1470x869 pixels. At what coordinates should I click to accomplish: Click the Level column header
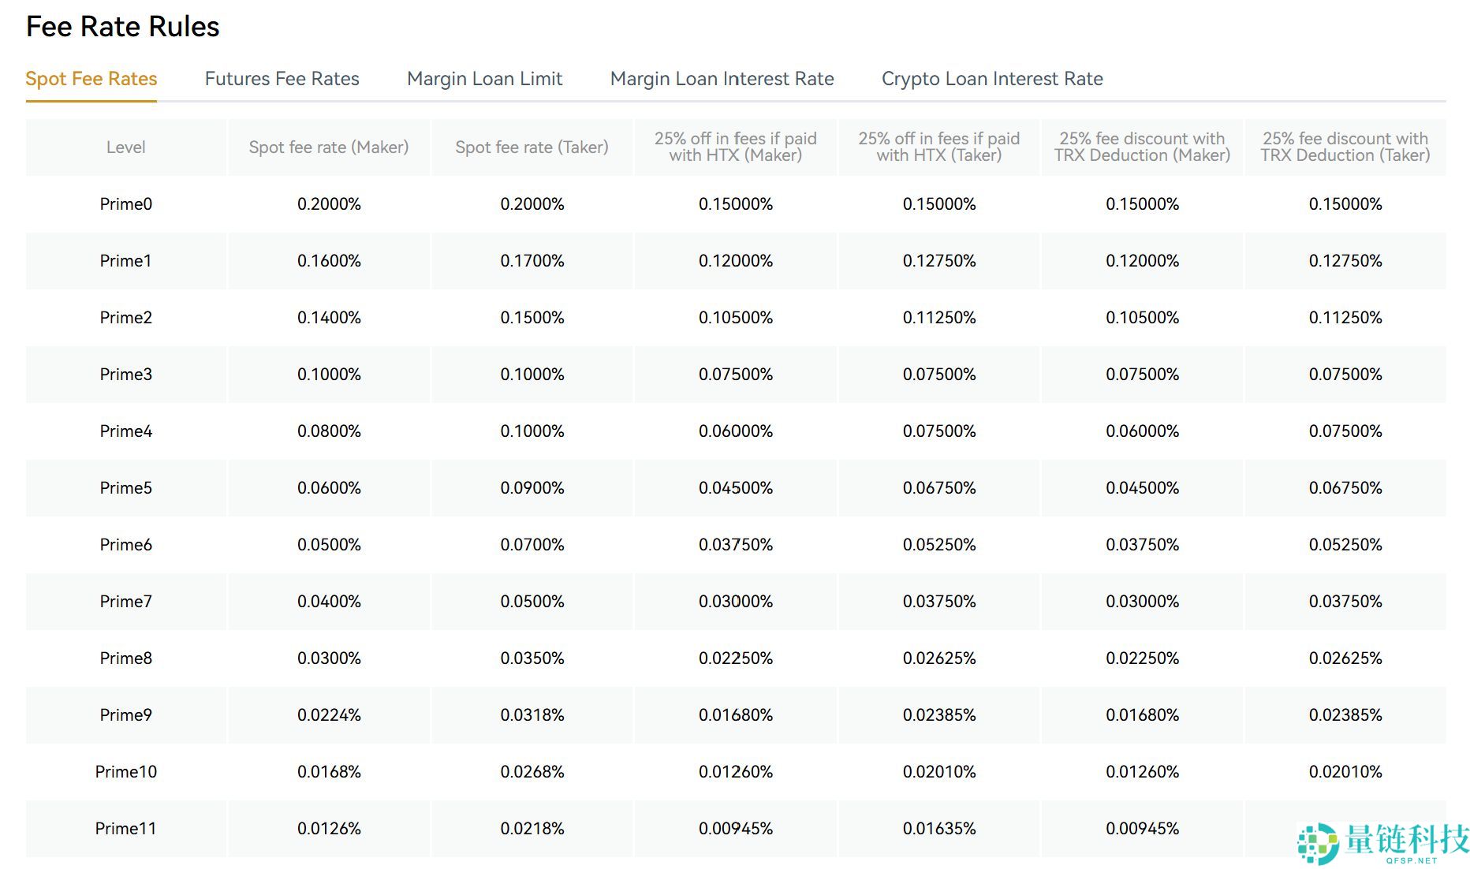point(126,147)
